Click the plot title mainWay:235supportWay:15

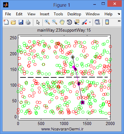[64, 30]
